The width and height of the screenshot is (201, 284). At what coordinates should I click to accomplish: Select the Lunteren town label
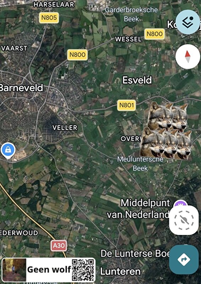pyautogui.click(x=120, y=272)
